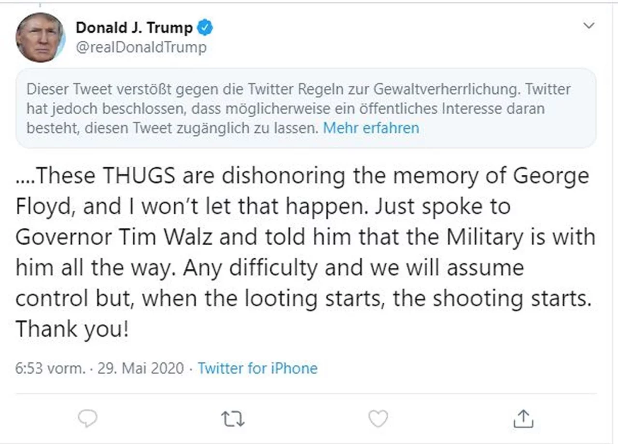Click the 6:53 vorm. timestamp
Screen dimensions: 618x444
(49, 369)
